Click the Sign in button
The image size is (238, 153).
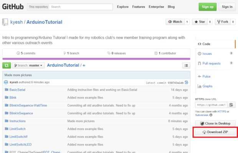click(227, 7)
